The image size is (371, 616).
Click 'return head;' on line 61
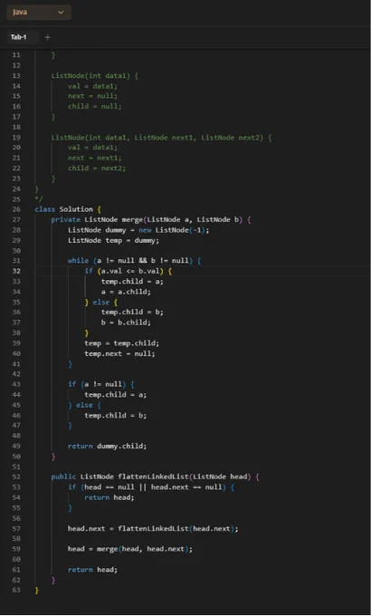click(x=92, y=570)
